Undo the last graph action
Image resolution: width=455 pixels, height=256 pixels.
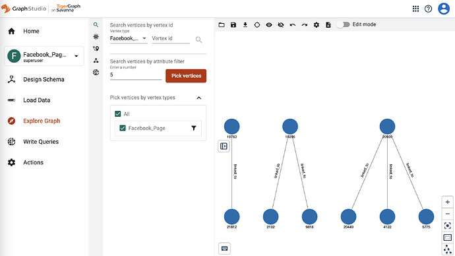pos(293,25)
